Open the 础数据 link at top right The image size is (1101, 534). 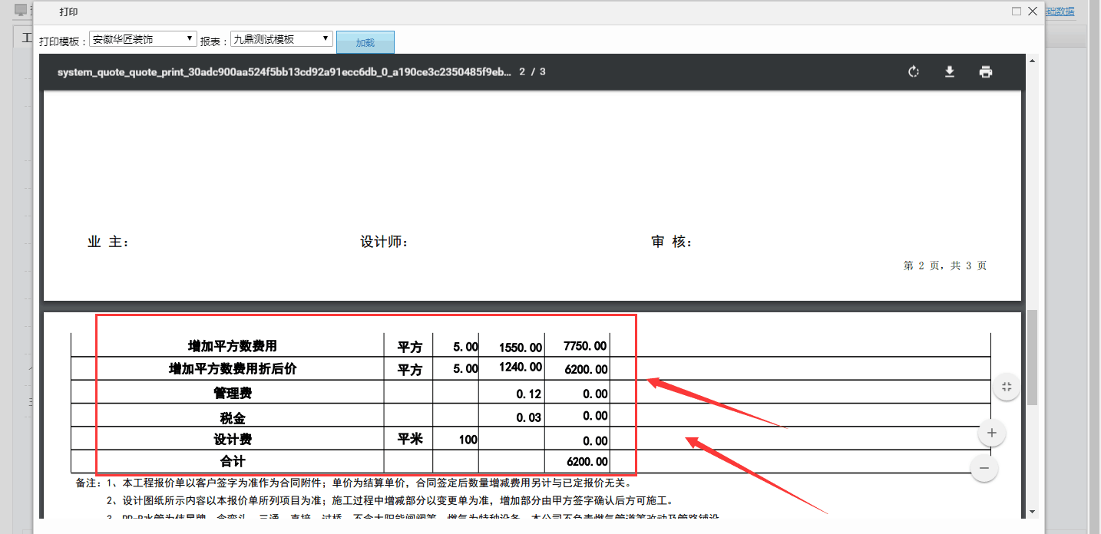(x=1060, y=12)
